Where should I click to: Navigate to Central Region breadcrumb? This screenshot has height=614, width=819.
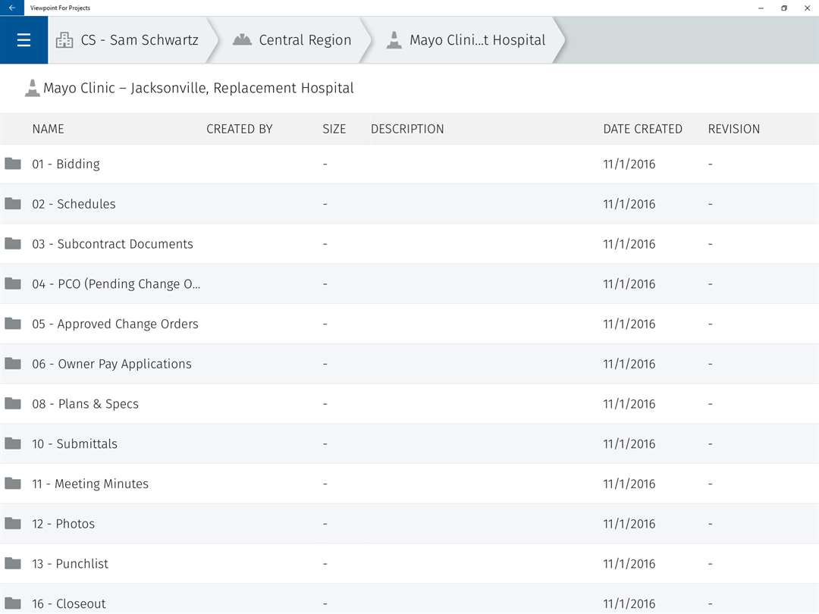tap(305, 40)
